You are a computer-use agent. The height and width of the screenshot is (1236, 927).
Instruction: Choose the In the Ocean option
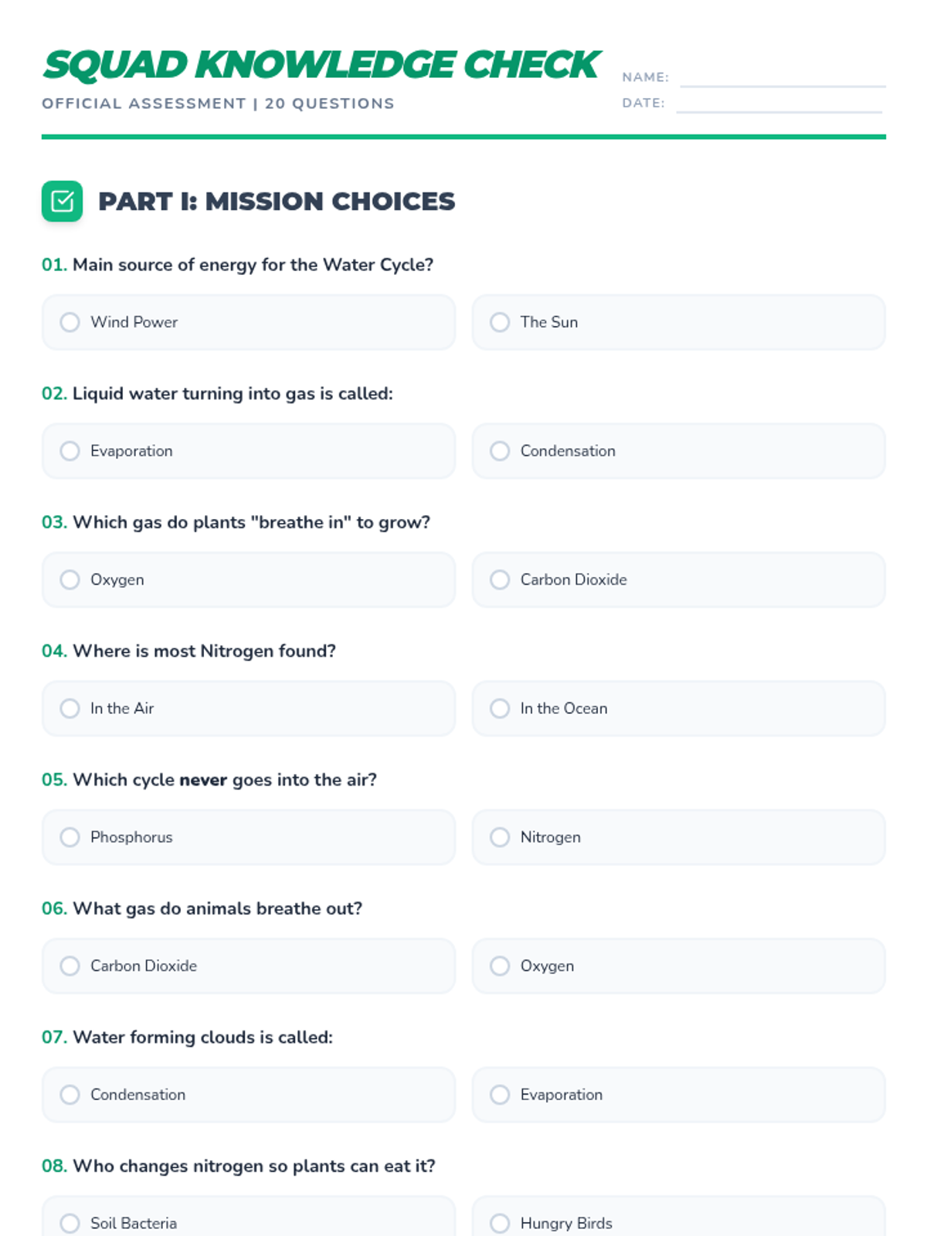[500, 708]
